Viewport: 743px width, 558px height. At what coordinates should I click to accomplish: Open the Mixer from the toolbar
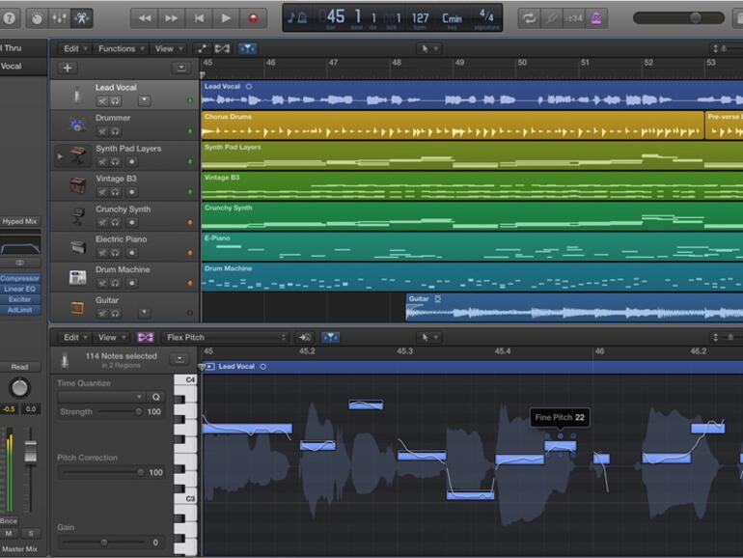60,17
